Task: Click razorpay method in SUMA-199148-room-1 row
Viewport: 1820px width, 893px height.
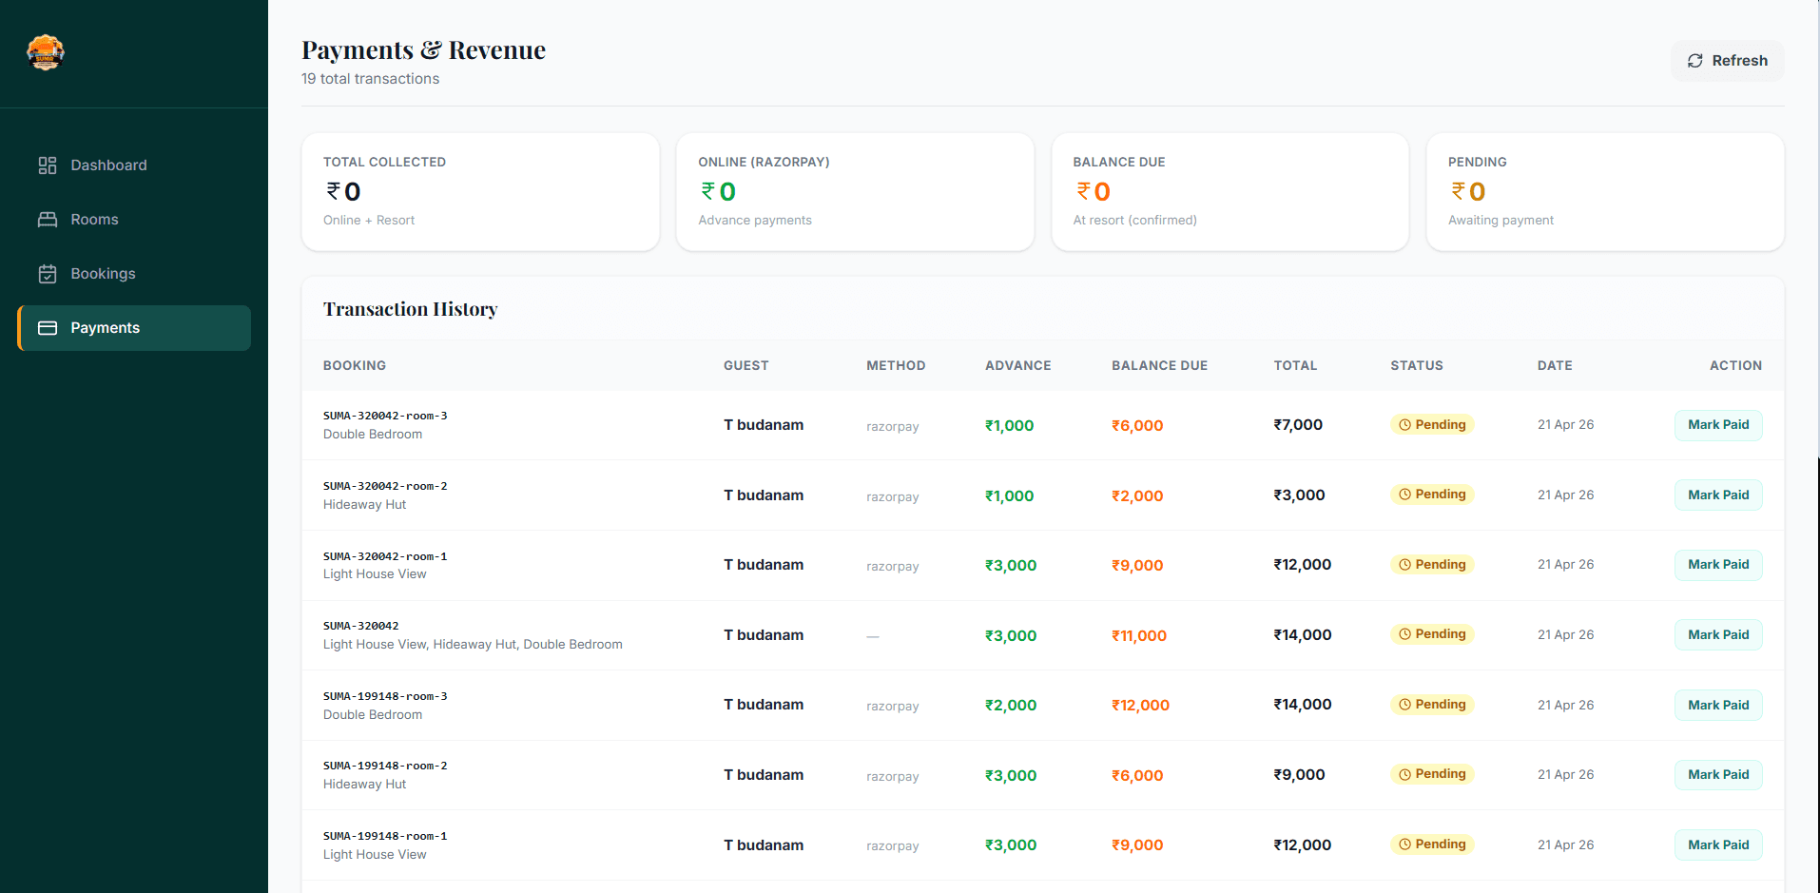Action: [892, 846]
